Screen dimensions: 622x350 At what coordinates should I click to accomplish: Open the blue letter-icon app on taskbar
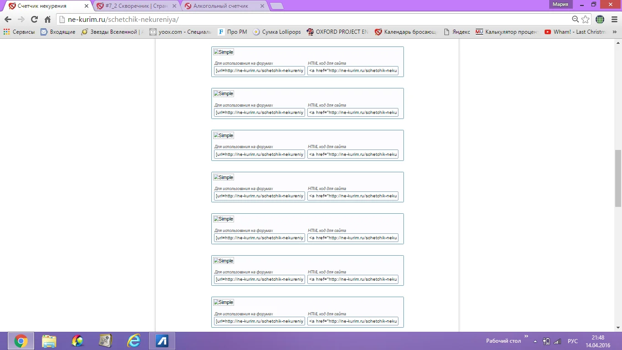162,341
